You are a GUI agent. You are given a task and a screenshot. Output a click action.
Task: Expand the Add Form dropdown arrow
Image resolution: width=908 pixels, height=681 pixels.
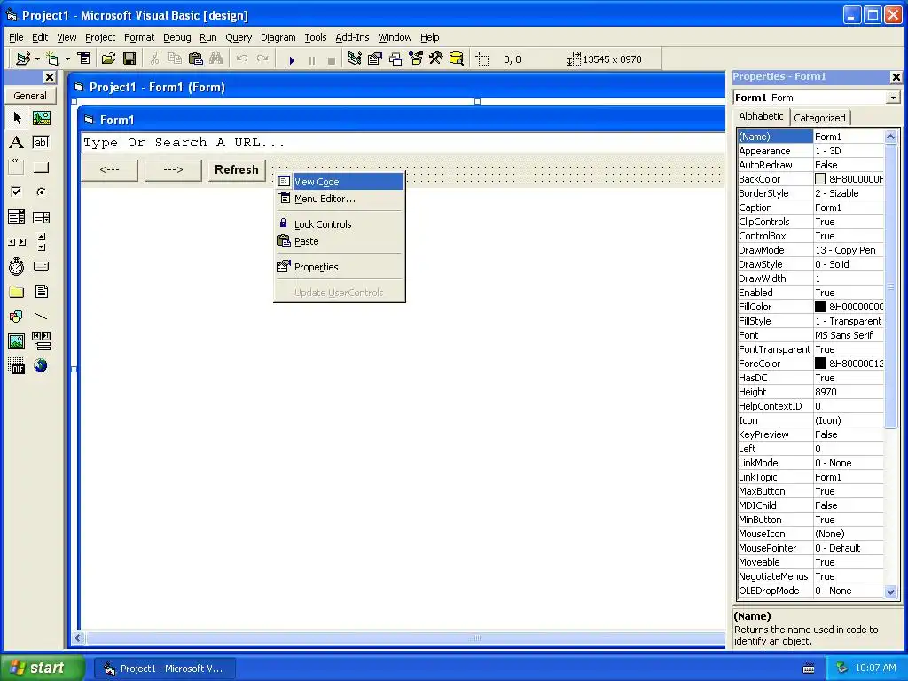coord(67,59)
